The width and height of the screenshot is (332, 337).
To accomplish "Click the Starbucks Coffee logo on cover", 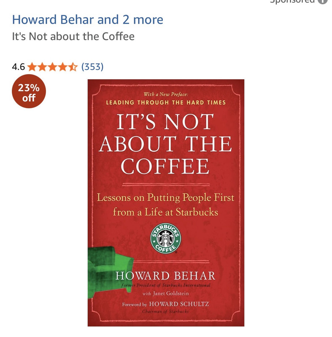I will coord(165,238).
